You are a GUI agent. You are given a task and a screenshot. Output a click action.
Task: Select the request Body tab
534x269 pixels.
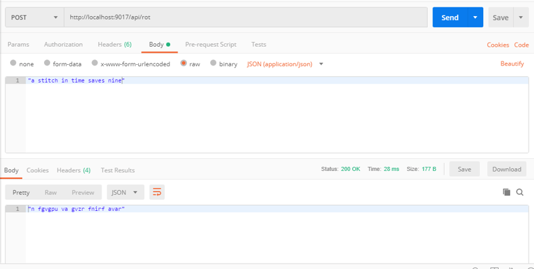[x=160, y=44]
